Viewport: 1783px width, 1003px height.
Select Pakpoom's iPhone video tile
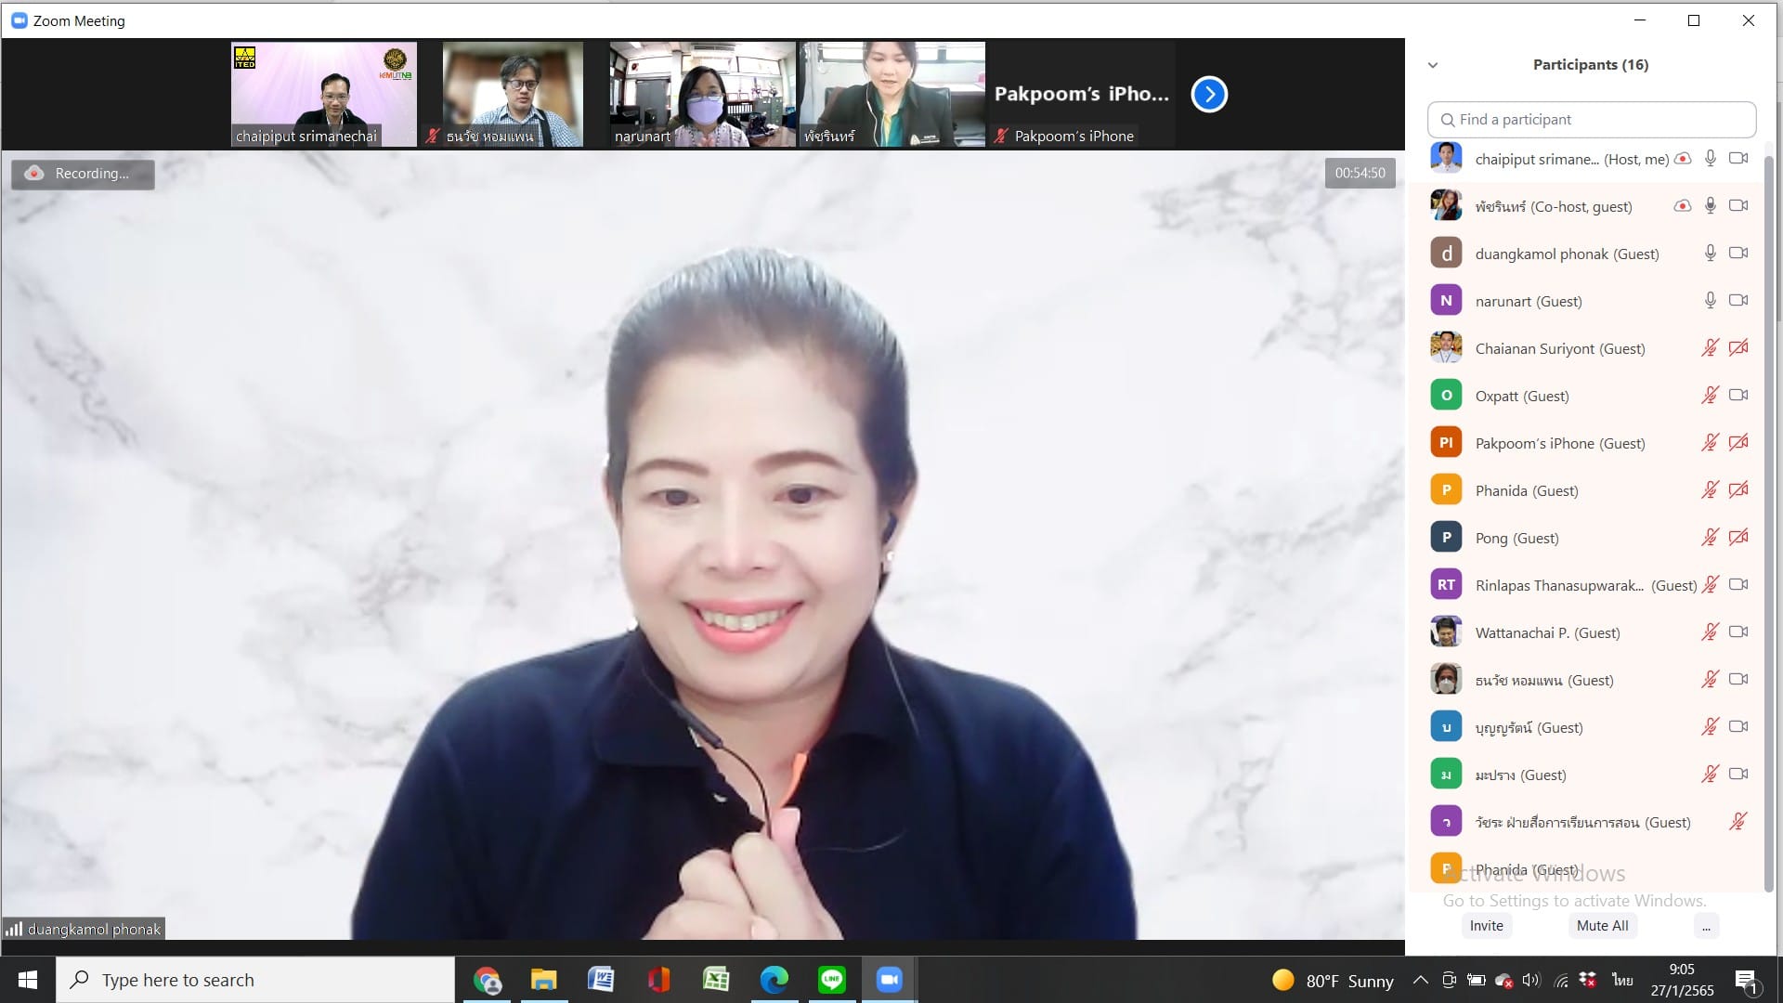click(x=1082, y=94)
